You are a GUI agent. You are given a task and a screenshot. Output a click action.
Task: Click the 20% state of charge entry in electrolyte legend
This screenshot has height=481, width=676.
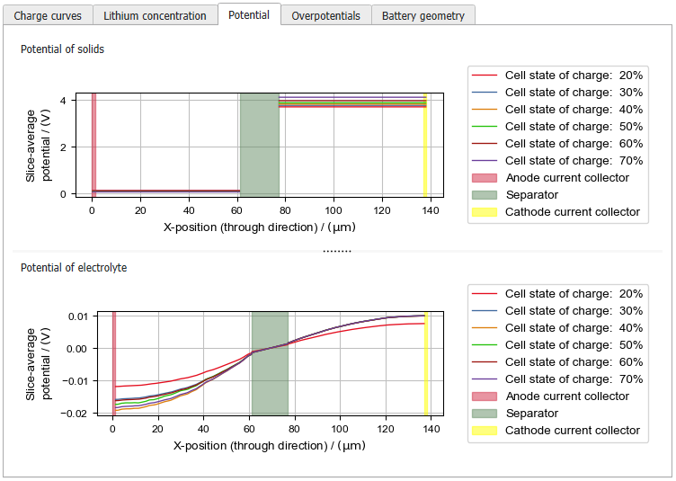[557, 293]
